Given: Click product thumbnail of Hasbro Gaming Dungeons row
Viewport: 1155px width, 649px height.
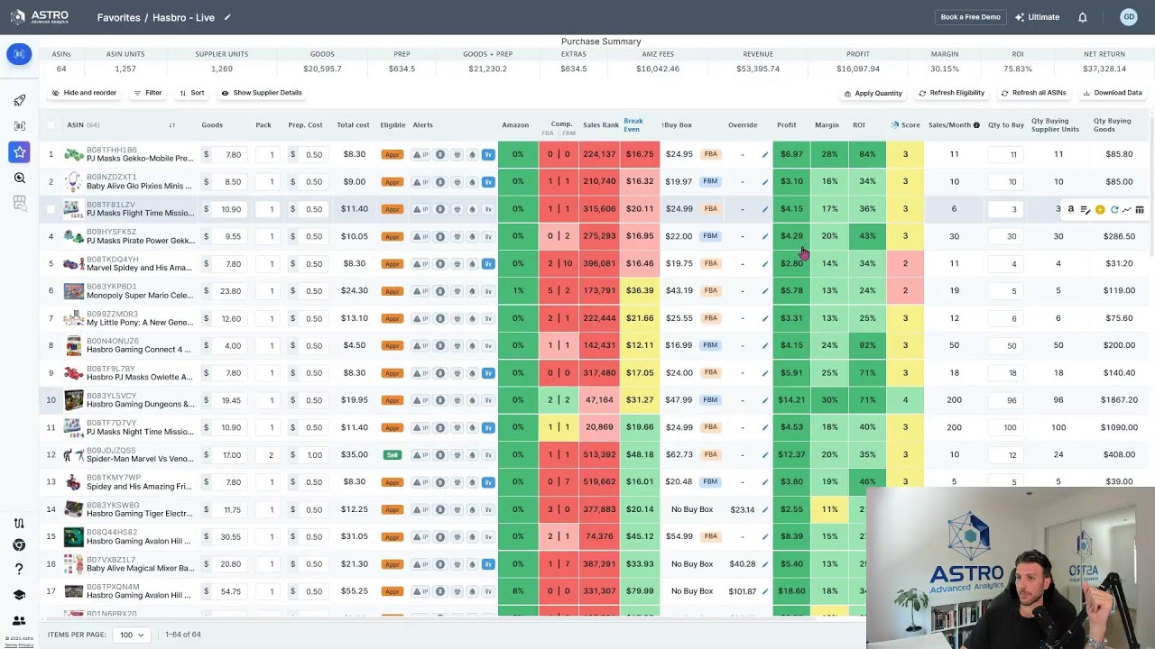Looking at the screenshot, I should click(x=73, y=400).
